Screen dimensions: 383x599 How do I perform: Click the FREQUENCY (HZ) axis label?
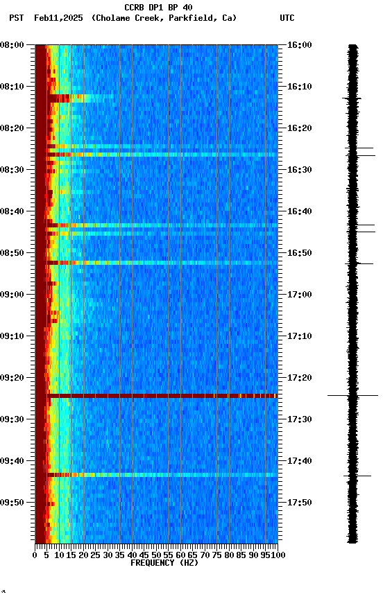pyautogui.click(x=164, y=564)
